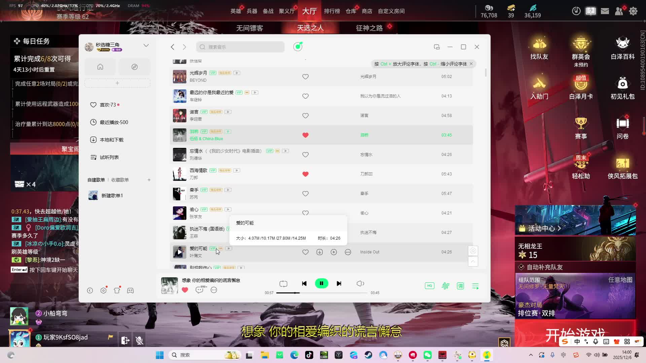646x363 pixels.
Task: Open more options for 爱的可能 row
Action: coord(348,252)
